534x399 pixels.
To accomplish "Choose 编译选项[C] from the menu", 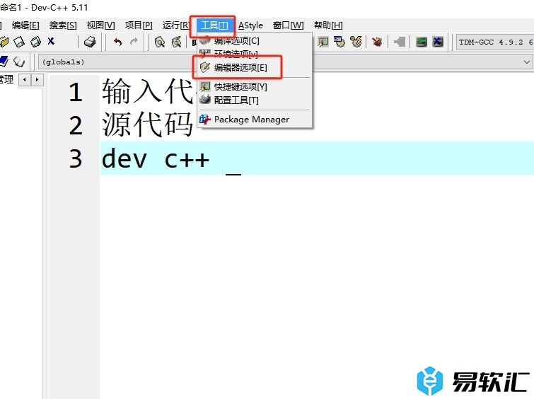I will (x=255, y=41).
